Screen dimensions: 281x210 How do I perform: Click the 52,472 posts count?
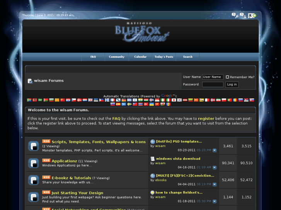[x=247, y=180]
